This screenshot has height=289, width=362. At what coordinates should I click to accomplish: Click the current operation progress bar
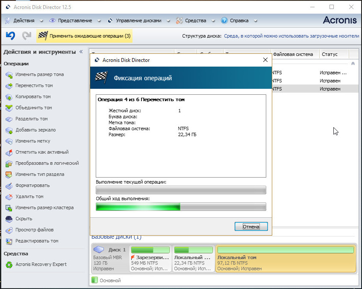click(x=181, y=190)
